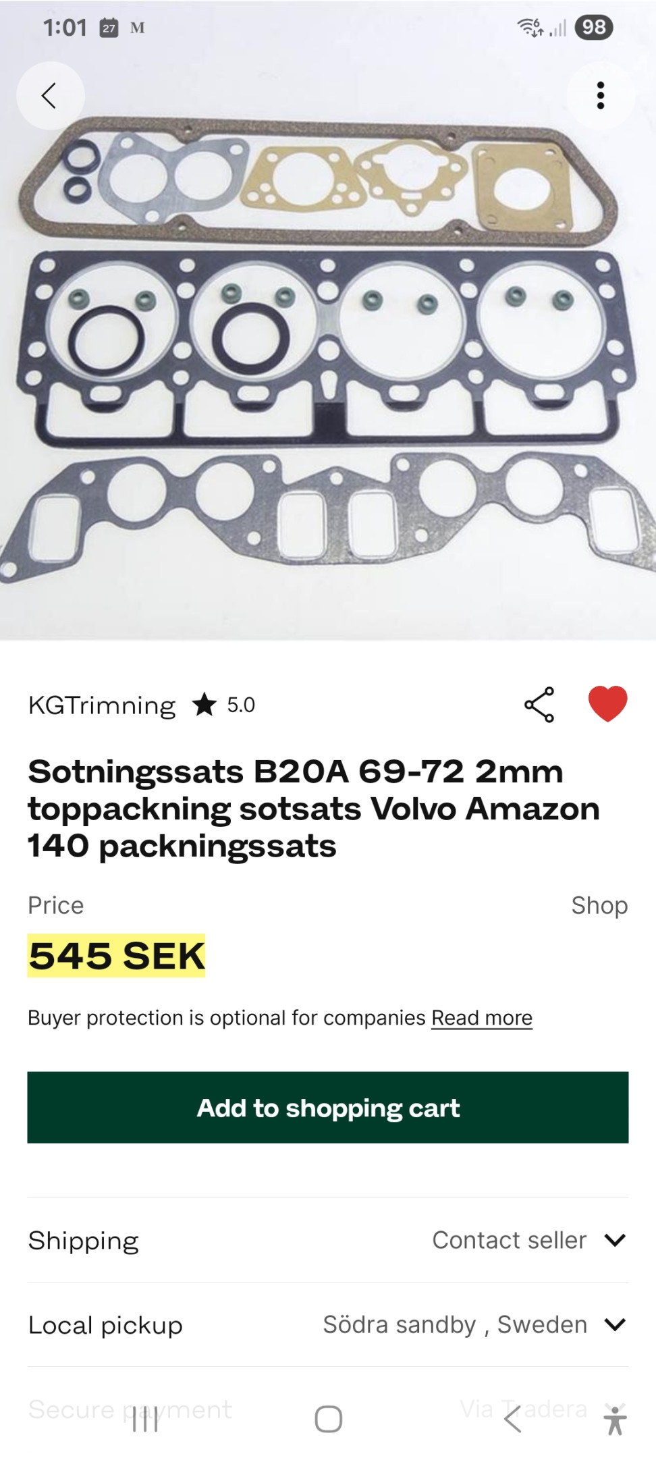The image size is (656, 1458).
Task: Tap Android home button
Action: point(328,1419)
